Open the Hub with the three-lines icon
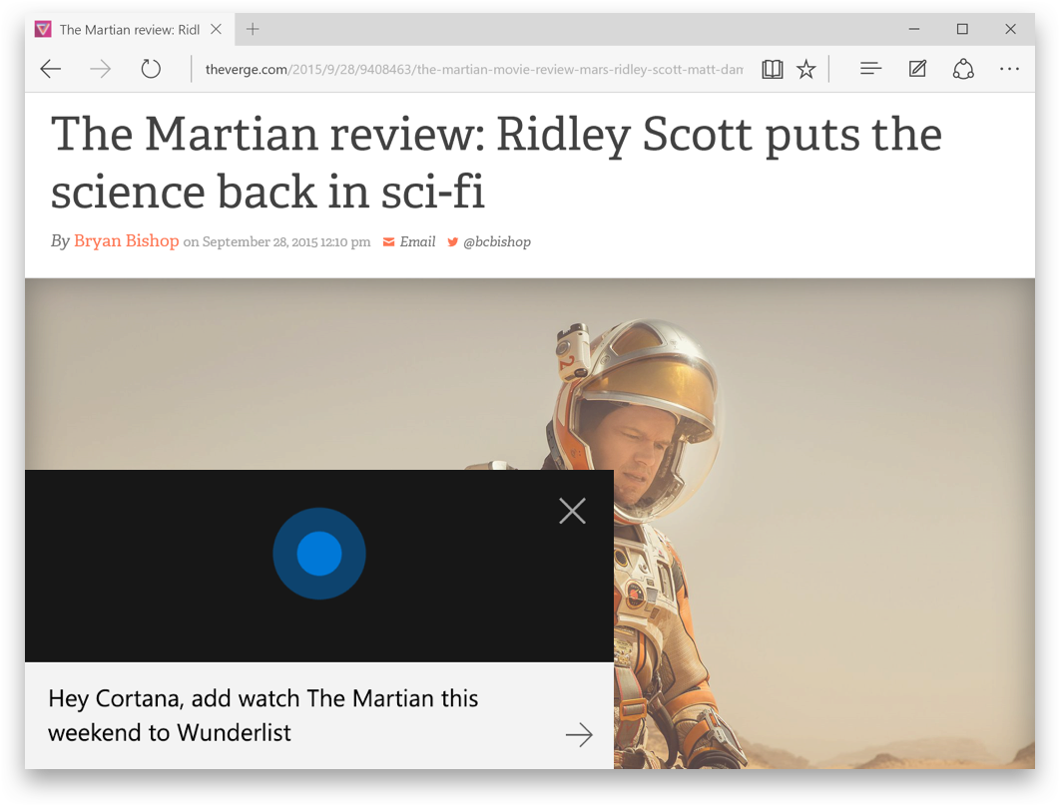Screen dimensions: 1059x805 pyautogui.click(x=870, y=69)
